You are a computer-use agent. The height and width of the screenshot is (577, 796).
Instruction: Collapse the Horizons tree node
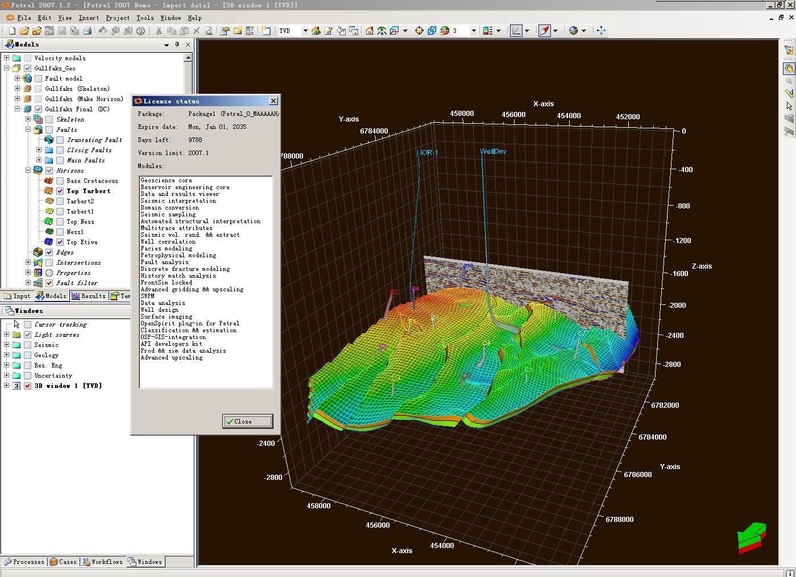point(28,170)
